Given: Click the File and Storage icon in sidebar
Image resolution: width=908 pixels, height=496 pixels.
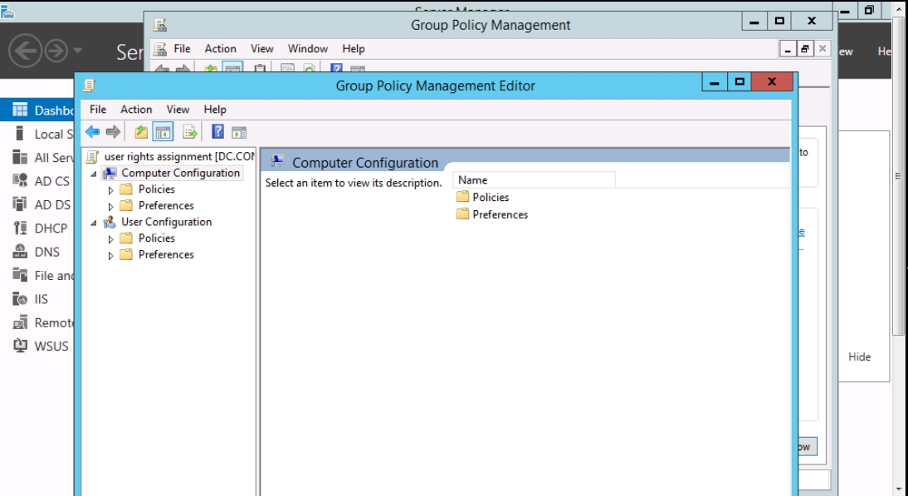Looking at the screenshot, I should 20,275.
